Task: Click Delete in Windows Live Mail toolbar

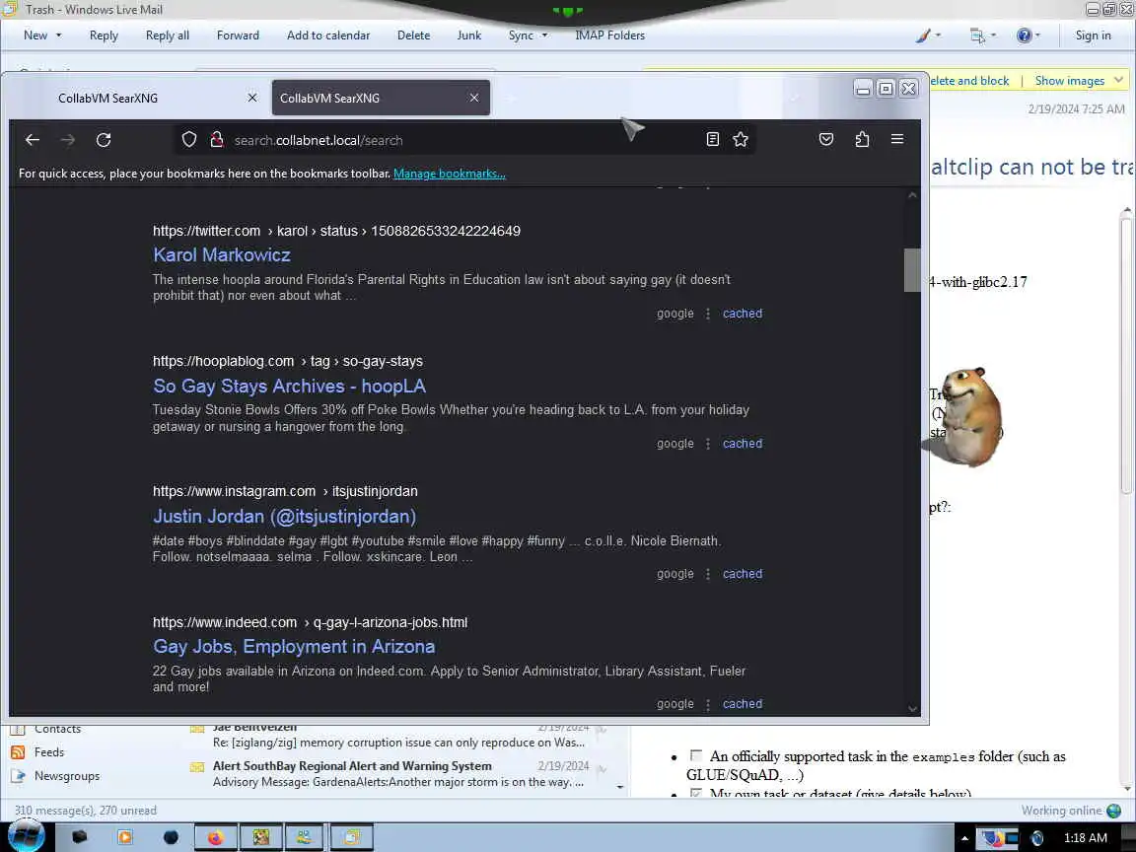Action: (x=414, y=35)
